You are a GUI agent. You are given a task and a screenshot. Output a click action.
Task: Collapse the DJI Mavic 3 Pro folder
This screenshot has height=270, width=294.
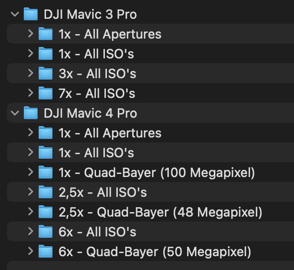[15, 14]
